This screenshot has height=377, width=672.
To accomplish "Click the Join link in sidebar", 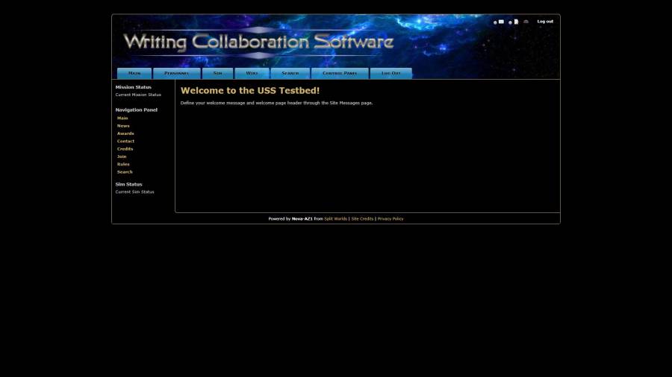I will pyautogui.click(x=122, y=156).
